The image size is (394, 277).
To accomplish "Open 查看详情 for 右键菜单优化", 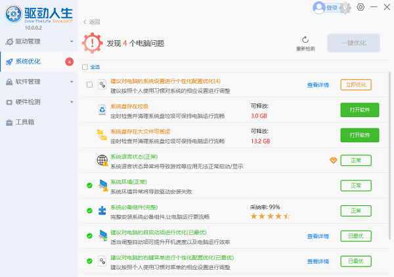I will tap(318, 261).
